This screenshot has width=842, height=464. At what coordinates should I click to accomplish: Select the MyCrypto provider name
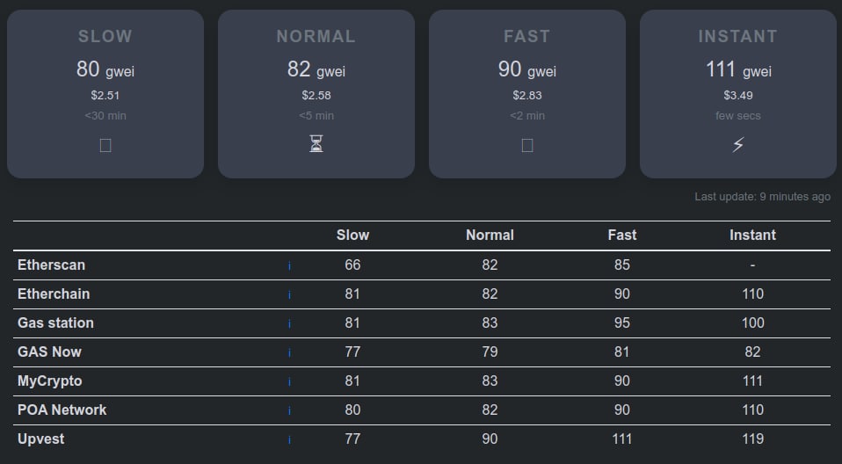(x=50, y=381)
